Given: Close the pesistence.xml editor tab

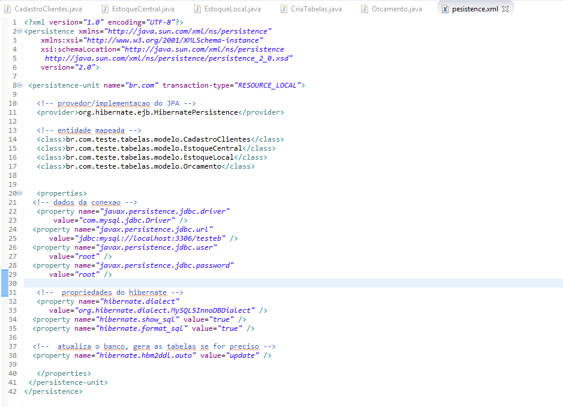Looking at the screenshot, I should pos(505,9).
